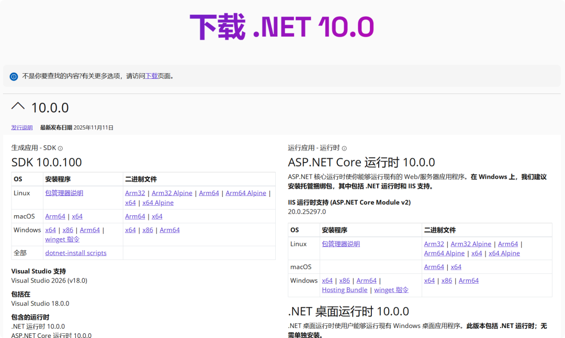Download ASP.NET Core Linux x64 binary

(477, 253)
